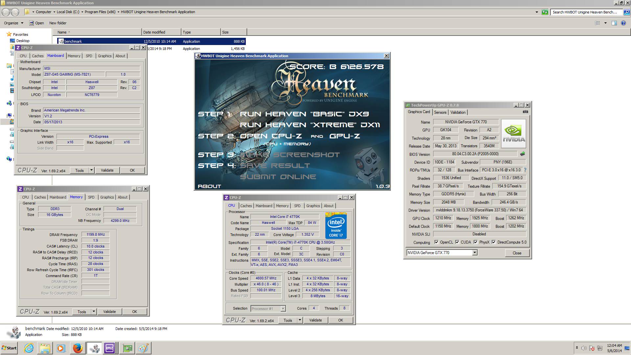The width and height of the screenshot is (631, 355).
Task: Click Validate in CPU-Z CPU window
Action: pos(315,320)
